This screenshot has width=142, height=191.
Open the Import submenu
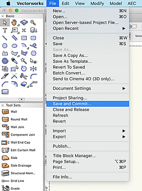[x=88, y=131]
